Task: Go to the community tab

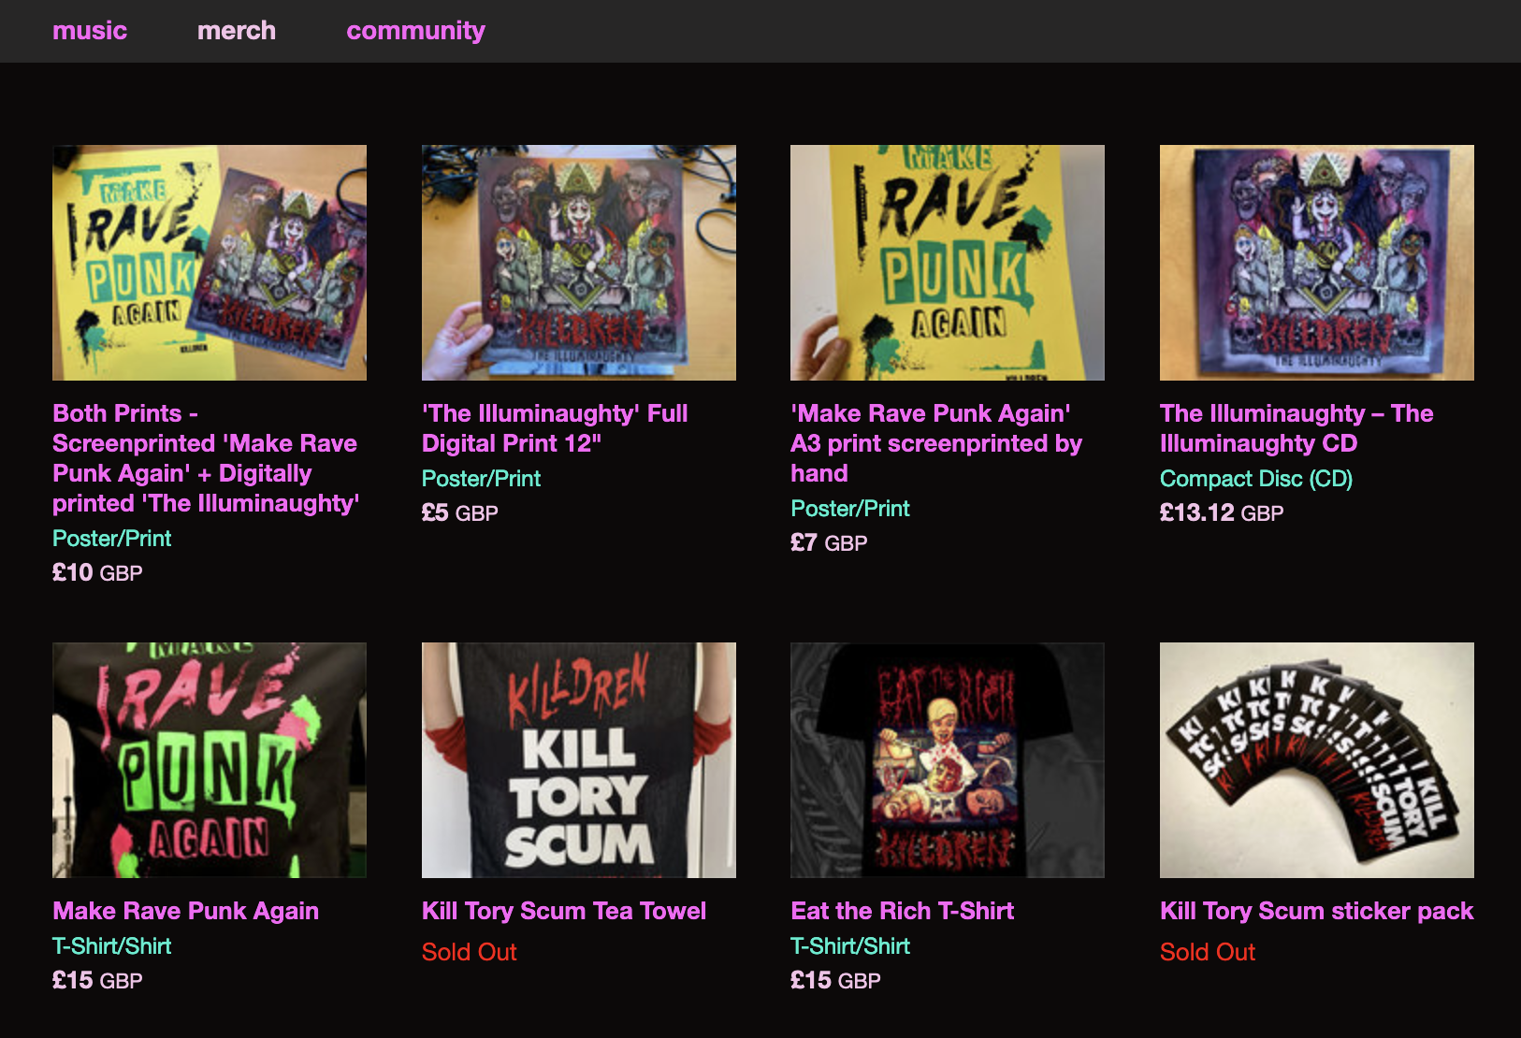Action: click(415, 31)
